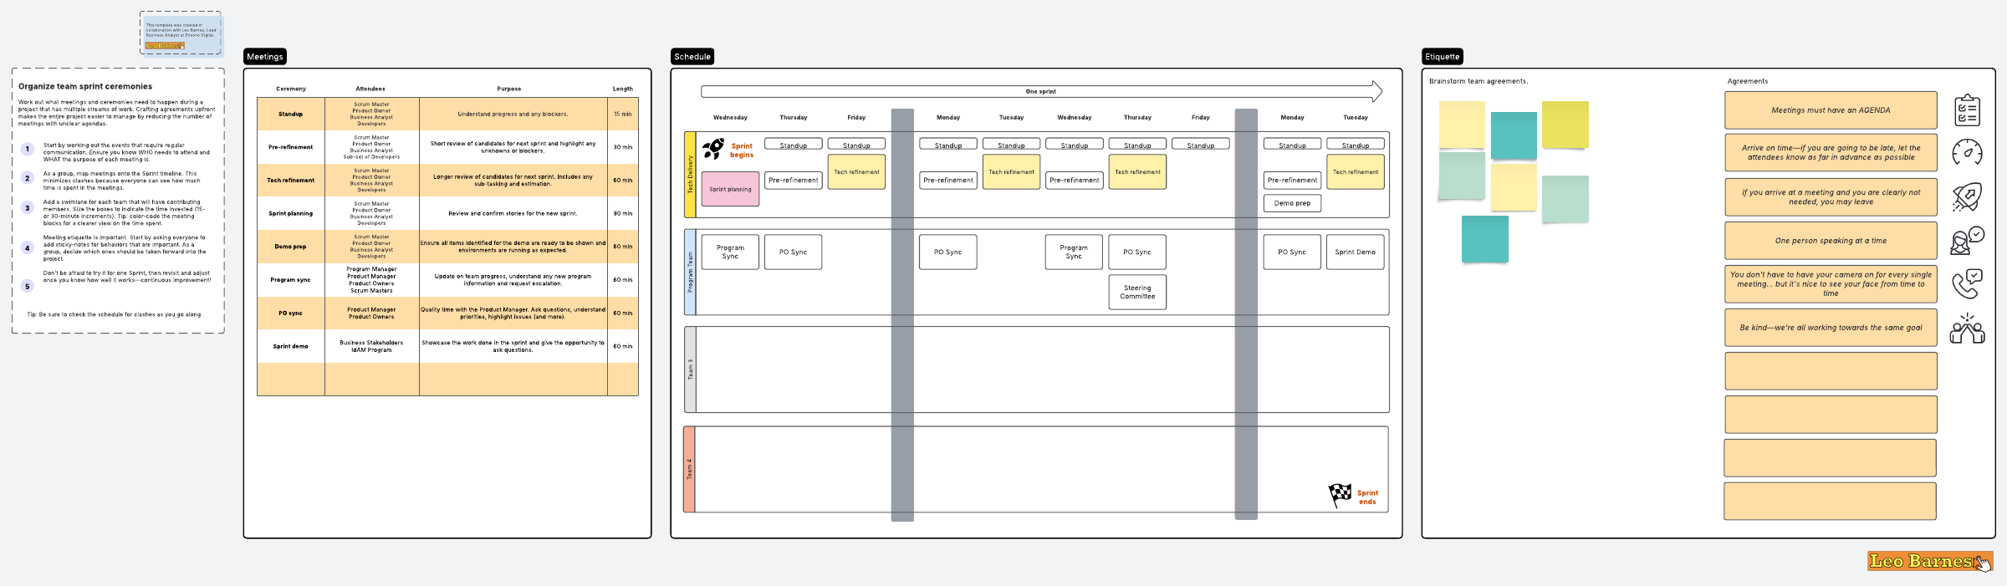Click the 'Agreements' heading text
Image resolution: width=2007 pixels, height=586 pixels.
(1748, 81)
